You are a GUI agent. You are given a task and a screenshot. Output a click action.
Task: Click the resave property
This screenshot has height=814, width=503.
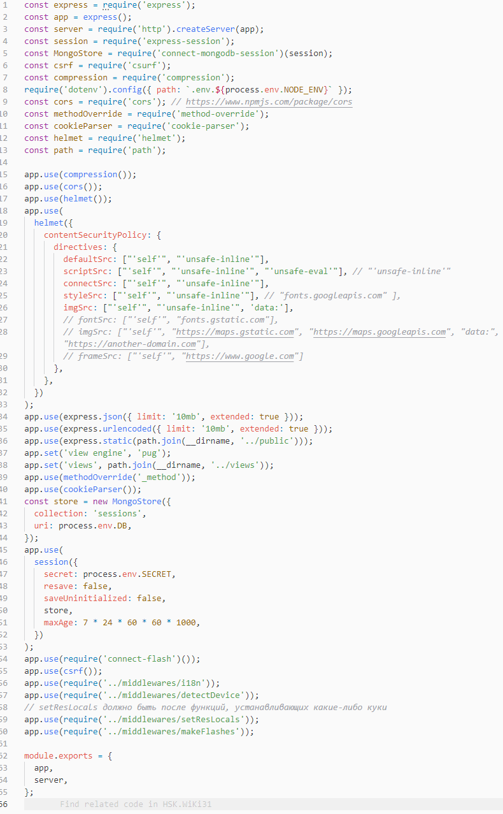pos(59,586)
